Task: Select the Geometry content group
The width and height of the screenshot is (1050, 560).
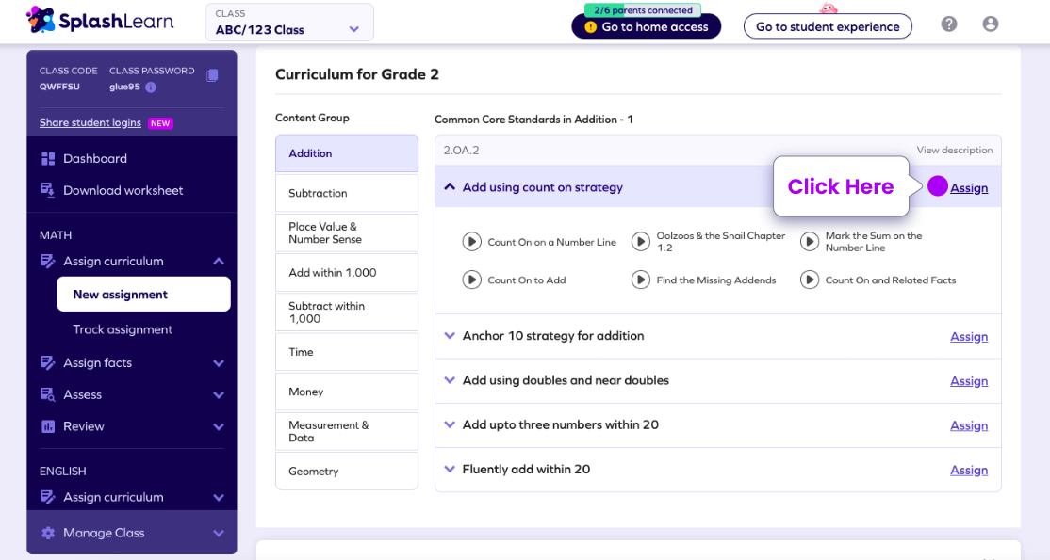Action: [x=347, y=471]
